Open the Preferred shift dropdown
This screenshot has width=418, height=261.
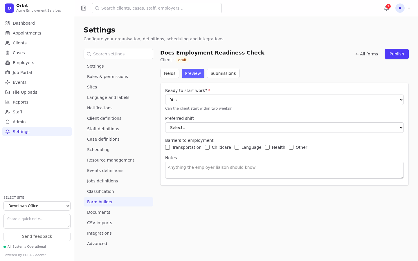284,128
